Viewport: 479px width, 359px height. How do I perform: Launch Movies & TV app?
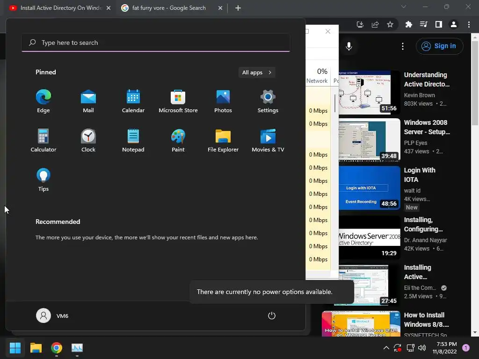pos(268,140)
